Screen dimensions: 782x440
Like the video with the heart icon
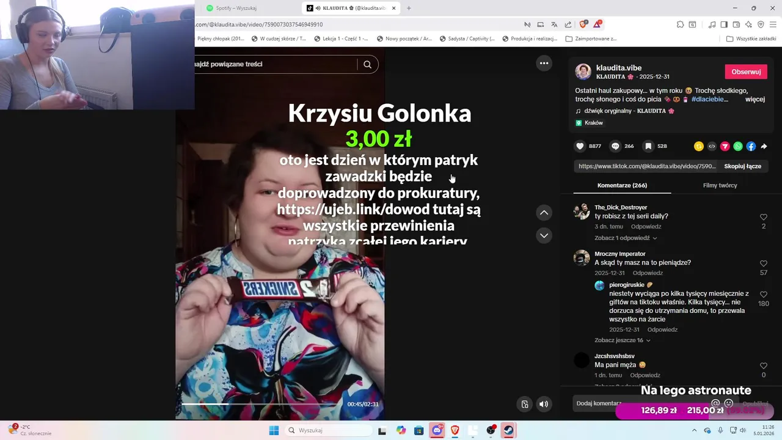pyautogui.click(x=580, y=147)
